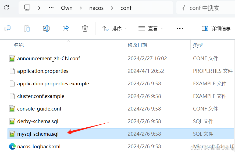This screenshot has height=152, width=235.
Task: Select cluster.conf.example file
Action: (41, 96)
